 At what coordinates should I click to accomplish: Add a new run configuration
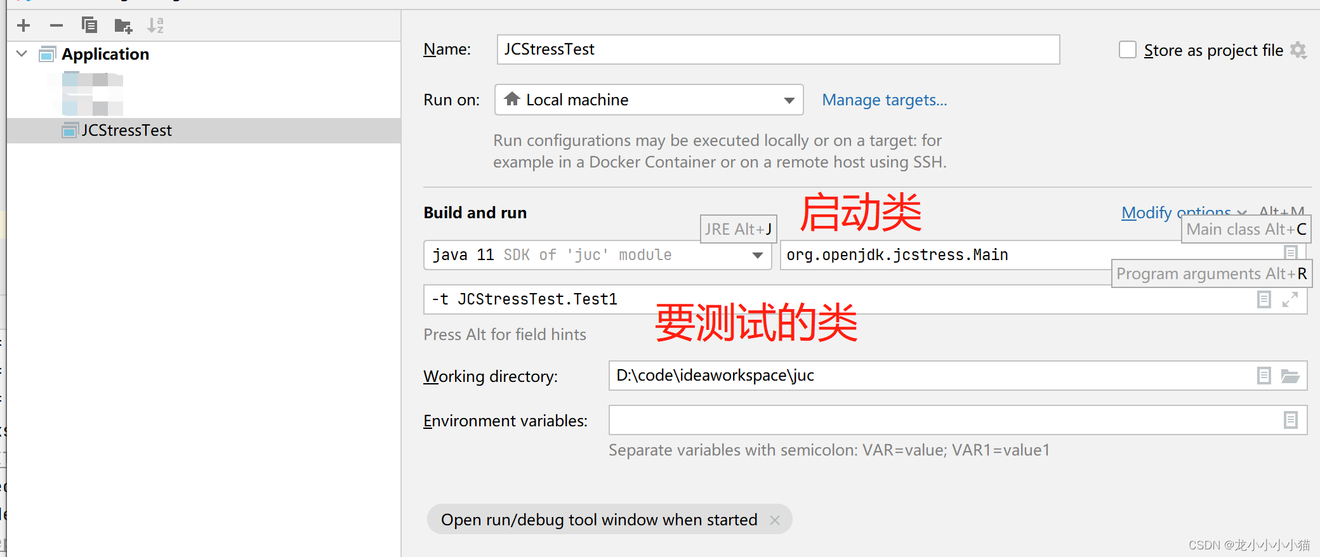pyautogui.click(x=23, y=25)
